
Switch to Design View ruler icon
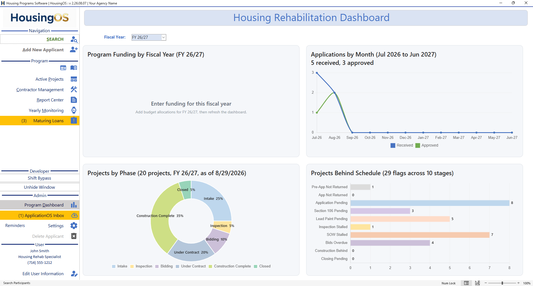click(477, 283)
